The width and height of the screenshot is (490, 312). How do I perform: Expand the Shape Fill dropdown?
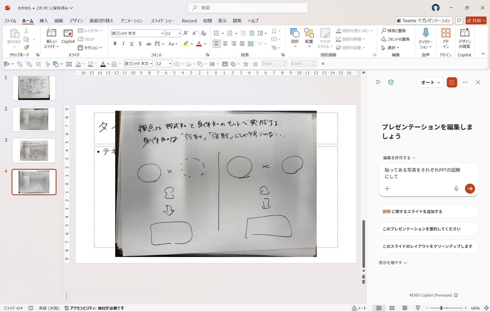[371, 31]
